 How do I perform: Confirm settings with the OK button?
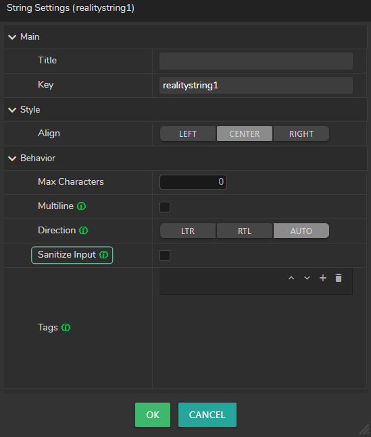(x=153, y=415)
